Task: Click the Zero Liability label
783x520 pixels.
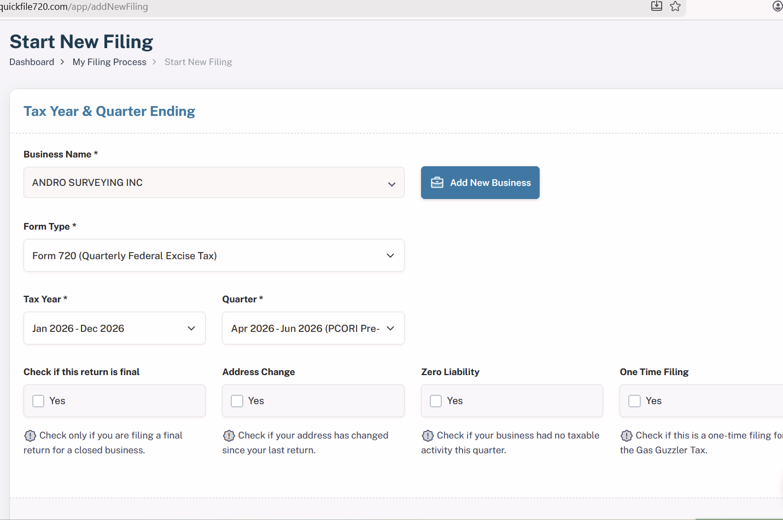Action: (450, 372)
